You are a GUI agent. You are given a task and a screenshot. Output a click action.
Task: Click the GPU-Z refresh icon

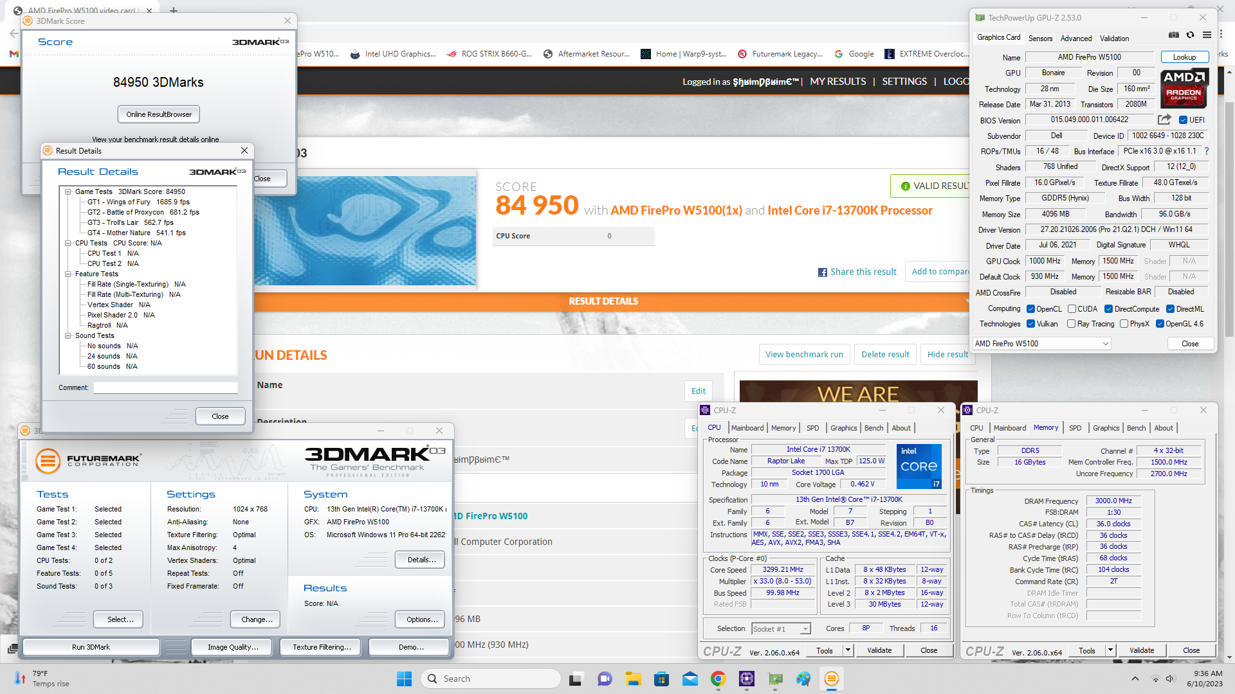point(1190,35)
